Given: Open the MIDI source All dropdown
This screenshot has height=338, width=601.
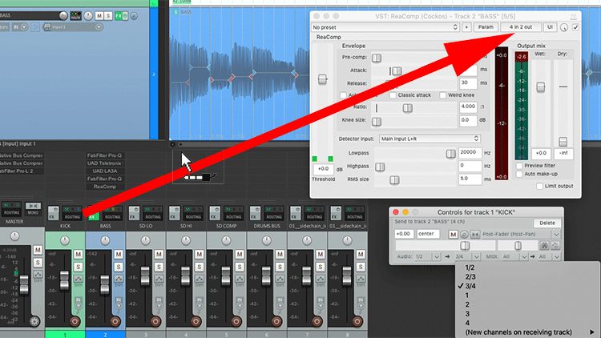Looking at the screenshot, I should click(514, 256).
